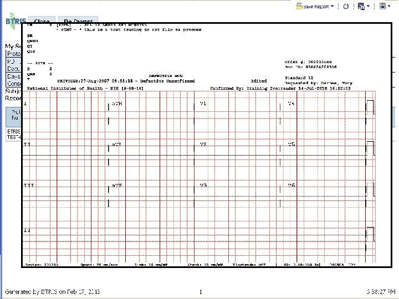Click the 'PREVIOUS:27-Aug-2007' line
Image resolution: width=399 pixels, height=299 pixels.
tap(126, 81)
